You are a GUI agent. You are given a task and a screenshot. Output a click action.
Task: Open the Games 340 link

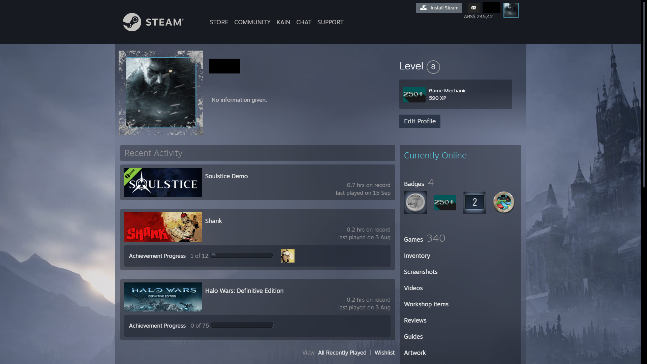coord(425,239)
